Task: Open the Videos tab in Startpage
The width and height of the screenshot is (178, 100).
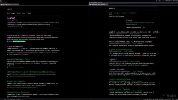Action: pyautogui.click(x=124, y=13)
